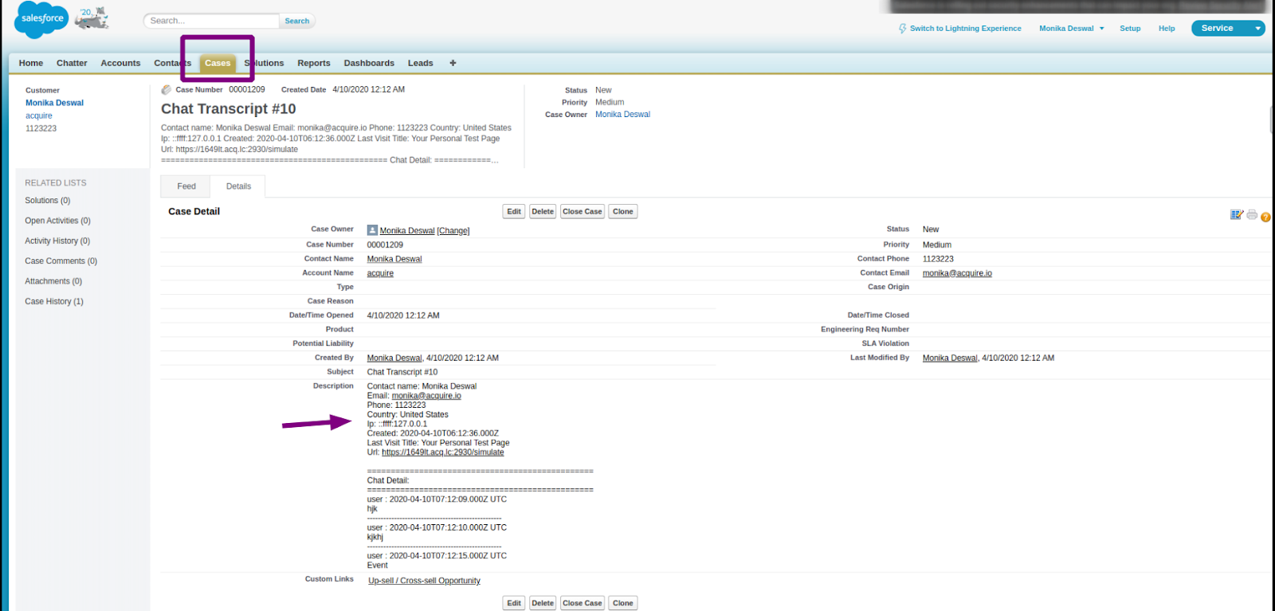Open Up-sell / Cross-sell Opportunity custom link

pyautogui.click(x=424, y=581)
